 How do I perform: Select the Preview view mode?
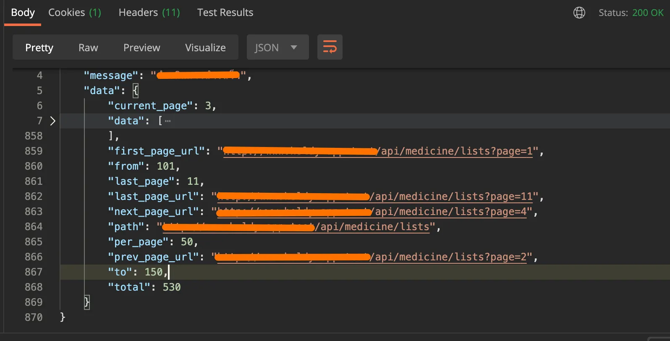(x=141, y=47)
